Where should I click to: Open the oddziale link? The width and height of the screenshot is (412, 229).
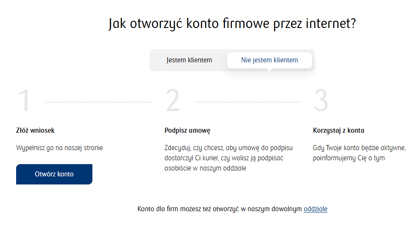coord(315,209)
